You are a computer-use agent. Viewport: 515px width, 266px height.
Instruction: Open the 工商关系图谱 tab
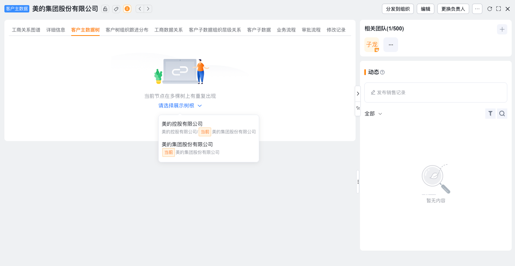[26, 30]
